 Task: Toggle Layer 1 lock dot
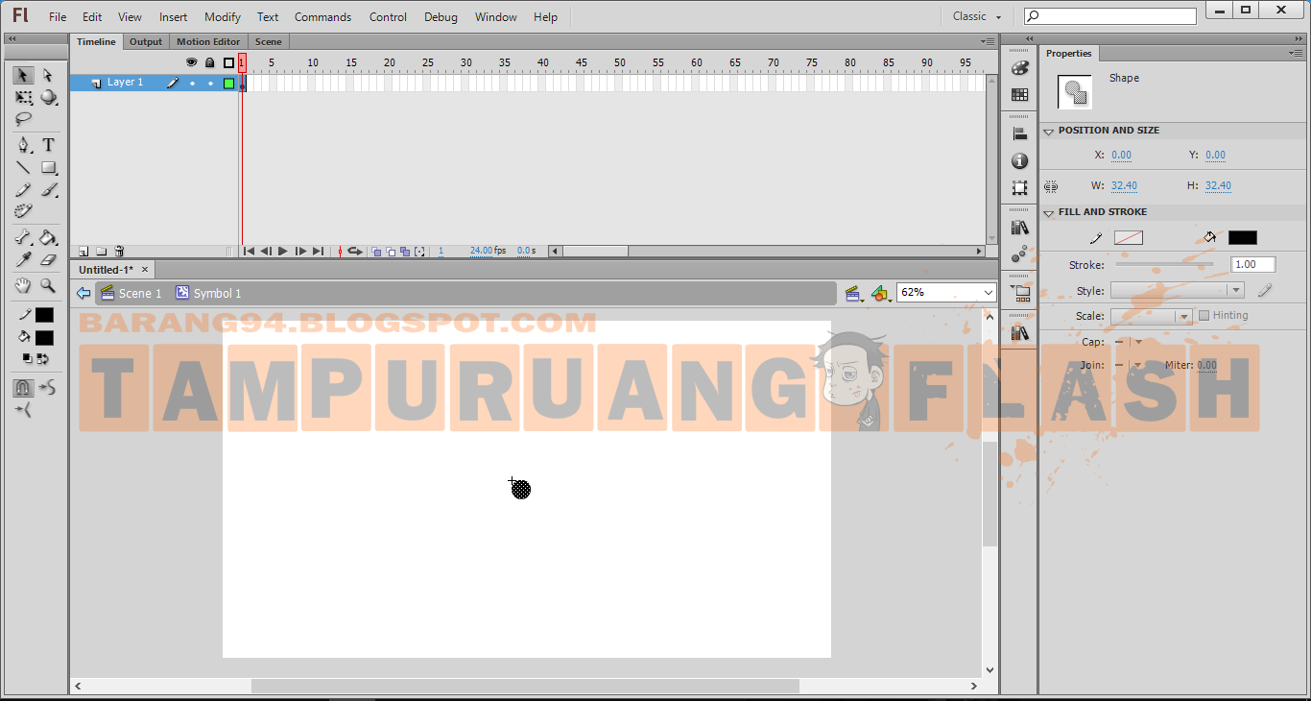pyautogui.click(x=210, y=84)
